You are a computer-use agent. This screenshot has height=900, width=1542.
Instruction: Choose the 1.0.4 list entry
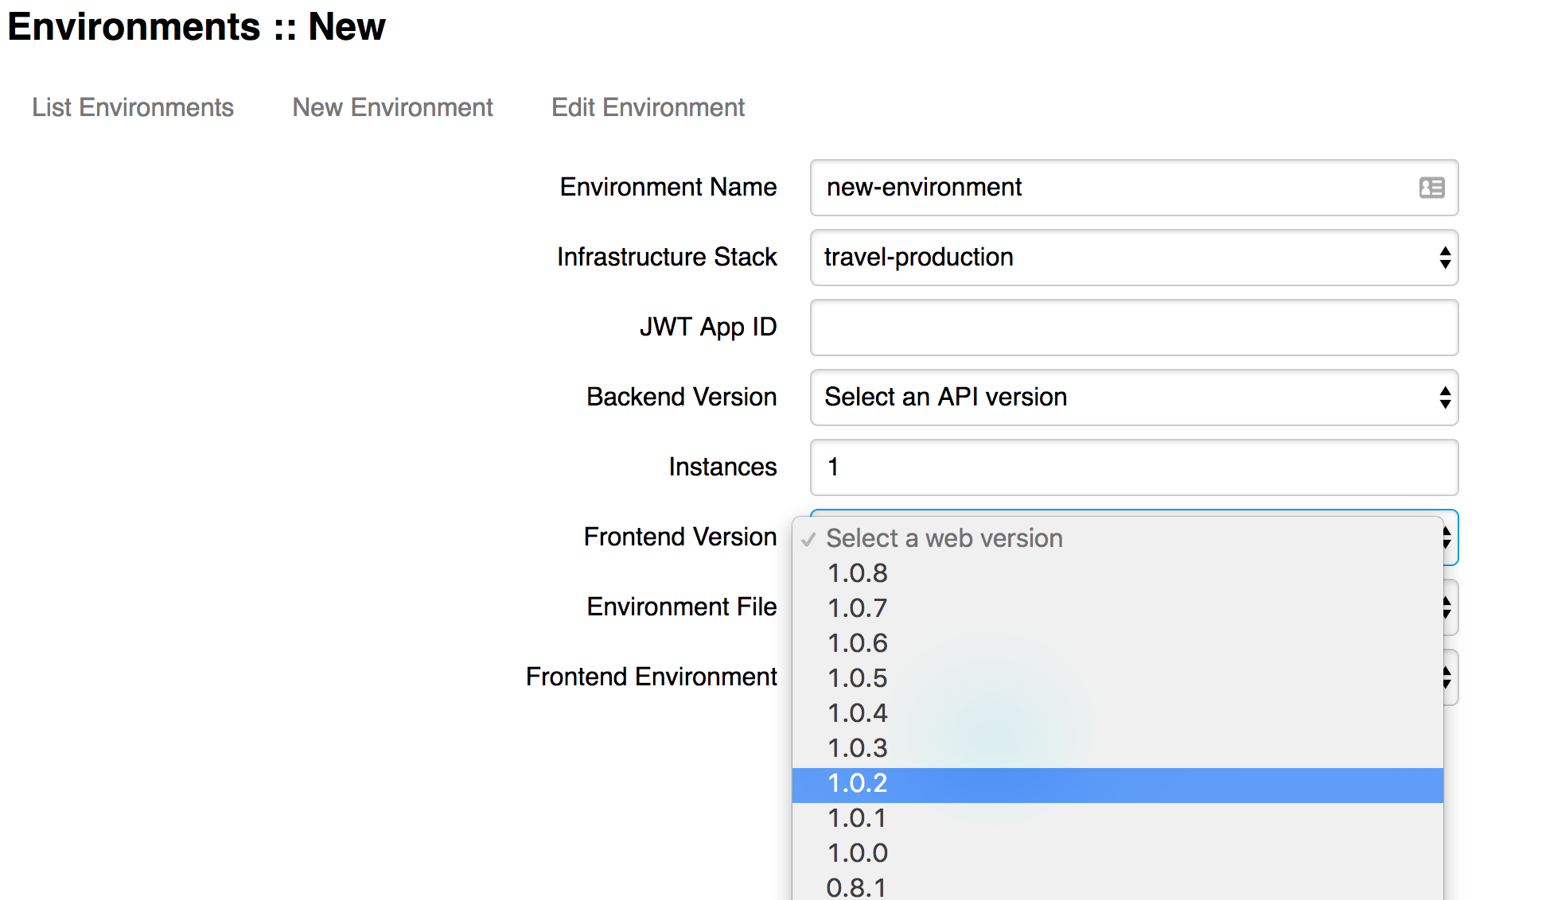pyautogui.click(x=858, y=713)
